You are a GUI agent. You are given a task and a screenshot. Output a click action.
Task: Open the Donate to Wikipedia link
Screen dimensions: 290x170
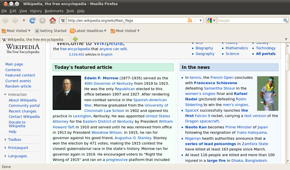coord(17,124)
